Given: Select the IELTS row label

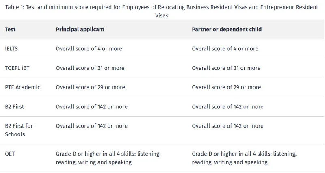Looking at the screenshot, I should pos(11,49).
